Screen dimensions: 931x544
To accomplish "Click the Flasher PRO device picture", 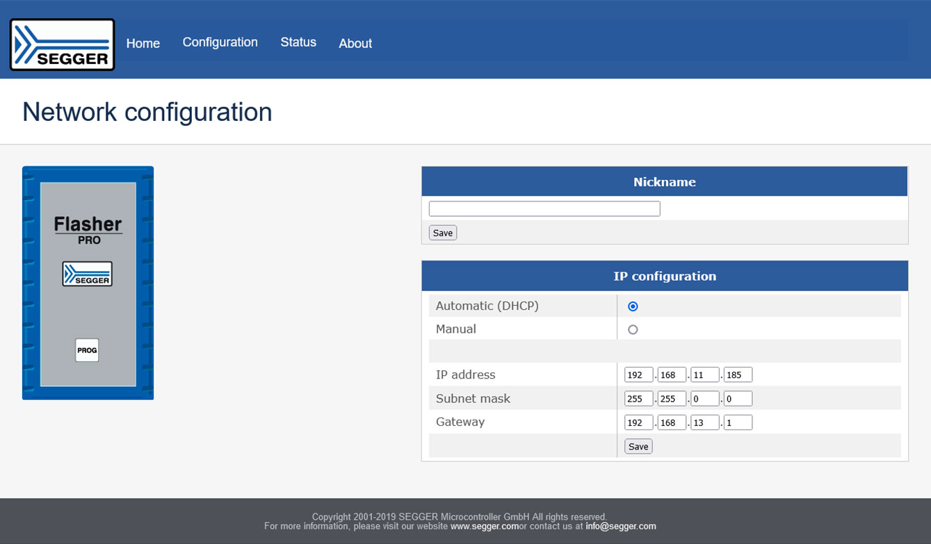I will (88, 283).
